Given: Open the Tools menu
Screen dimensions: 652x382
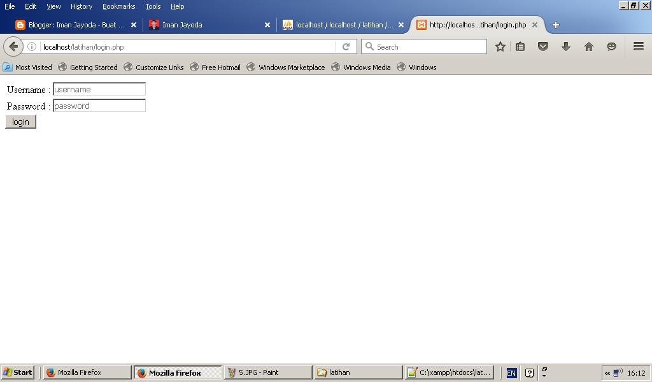Looking at the screenshot, I should [153, 6].
